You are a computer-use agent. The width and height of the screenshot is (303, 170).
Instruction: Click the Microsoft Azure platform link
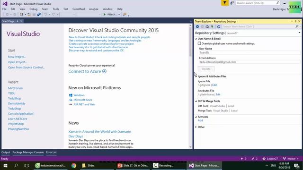click(x=83, y=100)
